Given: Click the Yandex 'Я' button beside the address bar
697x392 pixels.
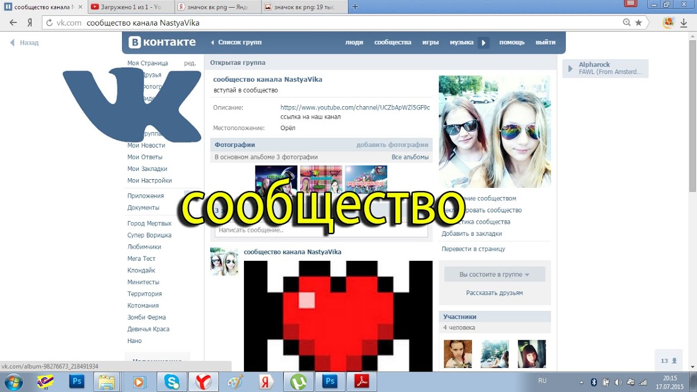Looking at the screenshot, I should [x=30, y=23].
